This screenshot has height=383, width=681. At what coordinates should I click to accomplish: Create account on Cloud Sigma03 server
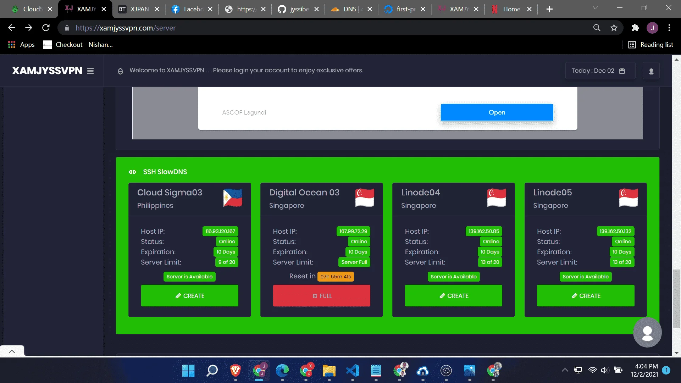190,296
